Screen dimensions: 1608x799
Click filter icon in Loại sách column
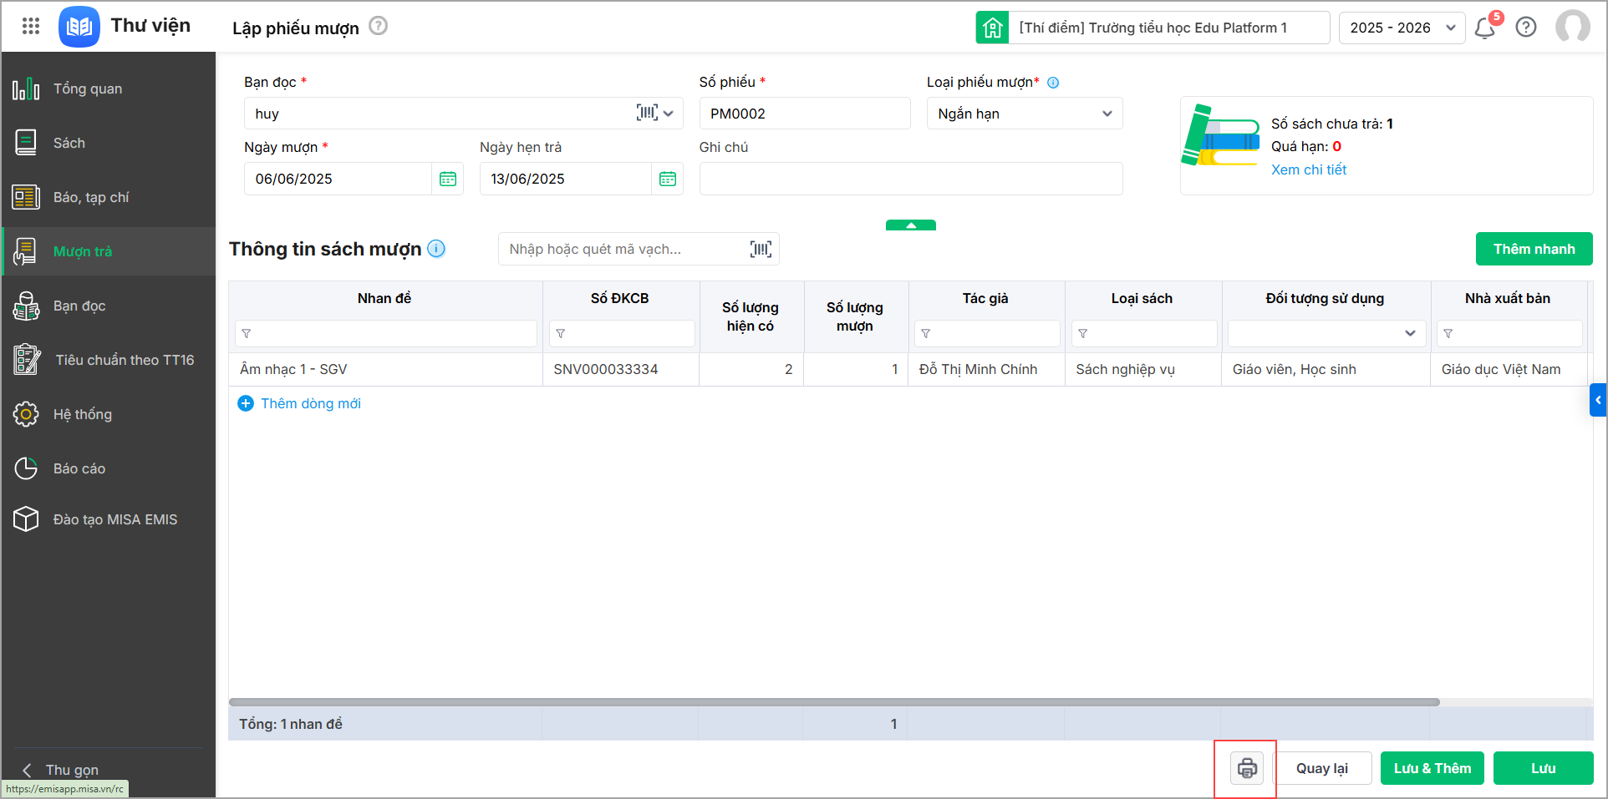pos(1083,334)
